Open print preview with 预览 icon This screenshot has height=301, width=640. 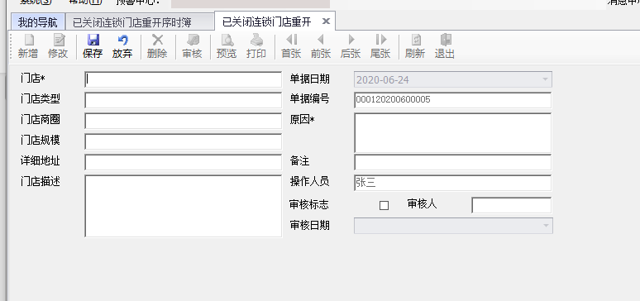click(227, 46)
